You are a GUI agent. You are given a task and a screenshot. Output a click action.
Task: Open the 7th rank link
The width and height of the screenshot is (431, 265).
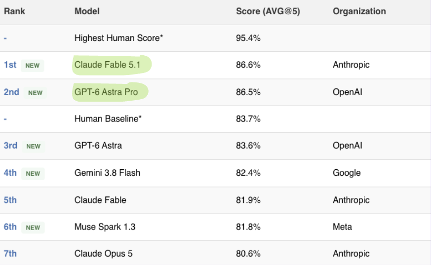point(10,254)
